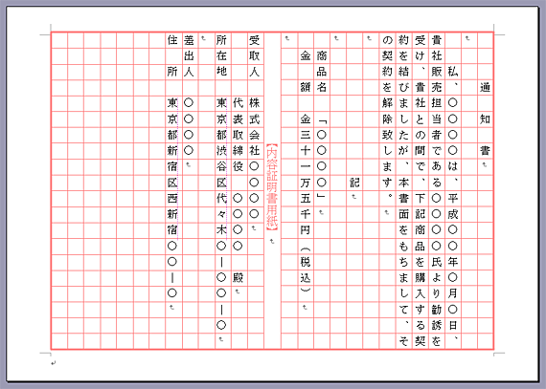Click the 東京都渋谷区代々木 recipient address

221,166
